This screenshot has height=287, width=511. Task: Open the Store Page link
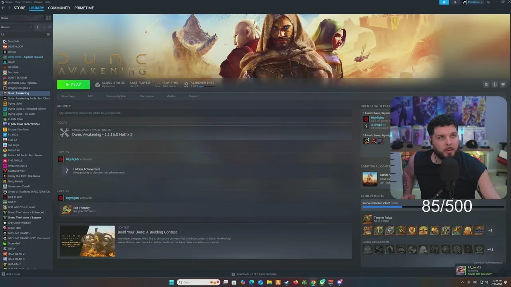pyautogui.click(x=68, y=96)
